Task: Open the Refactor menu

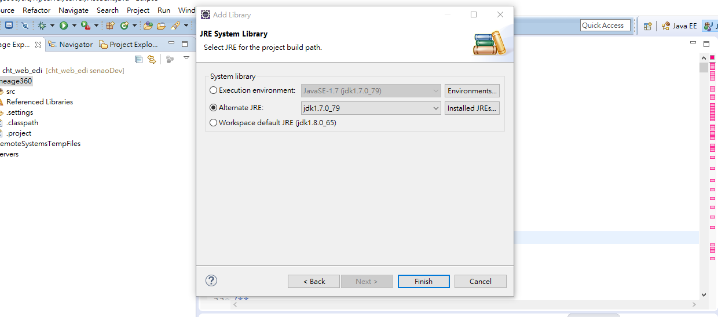Action: click(x=36, y=10)
